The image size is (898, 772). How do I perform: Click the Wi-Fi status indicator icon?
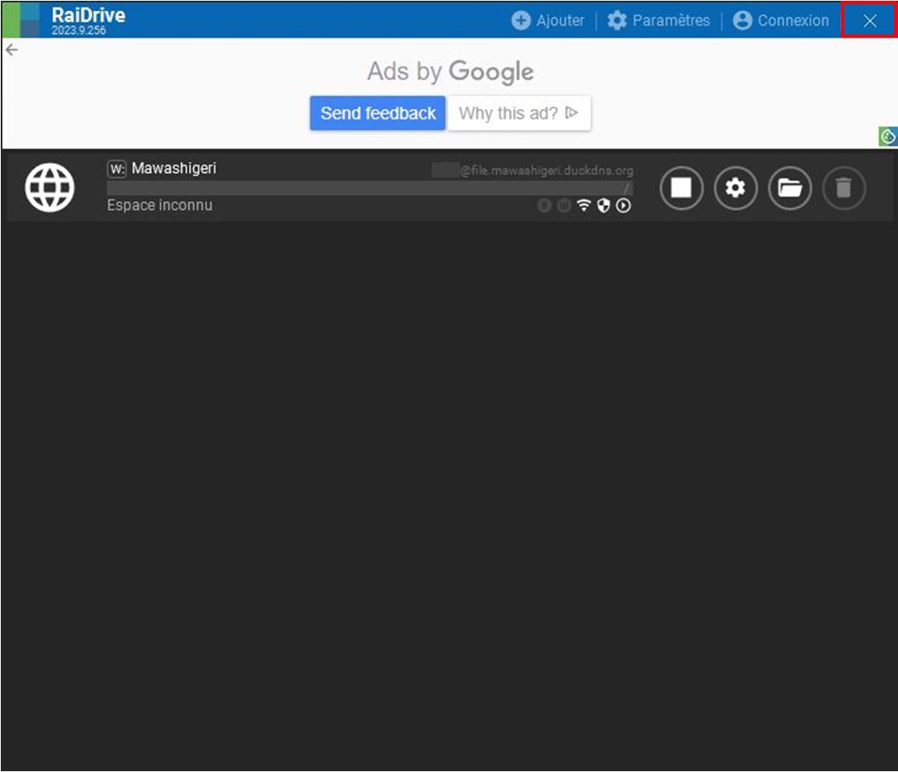pos(584,206)
